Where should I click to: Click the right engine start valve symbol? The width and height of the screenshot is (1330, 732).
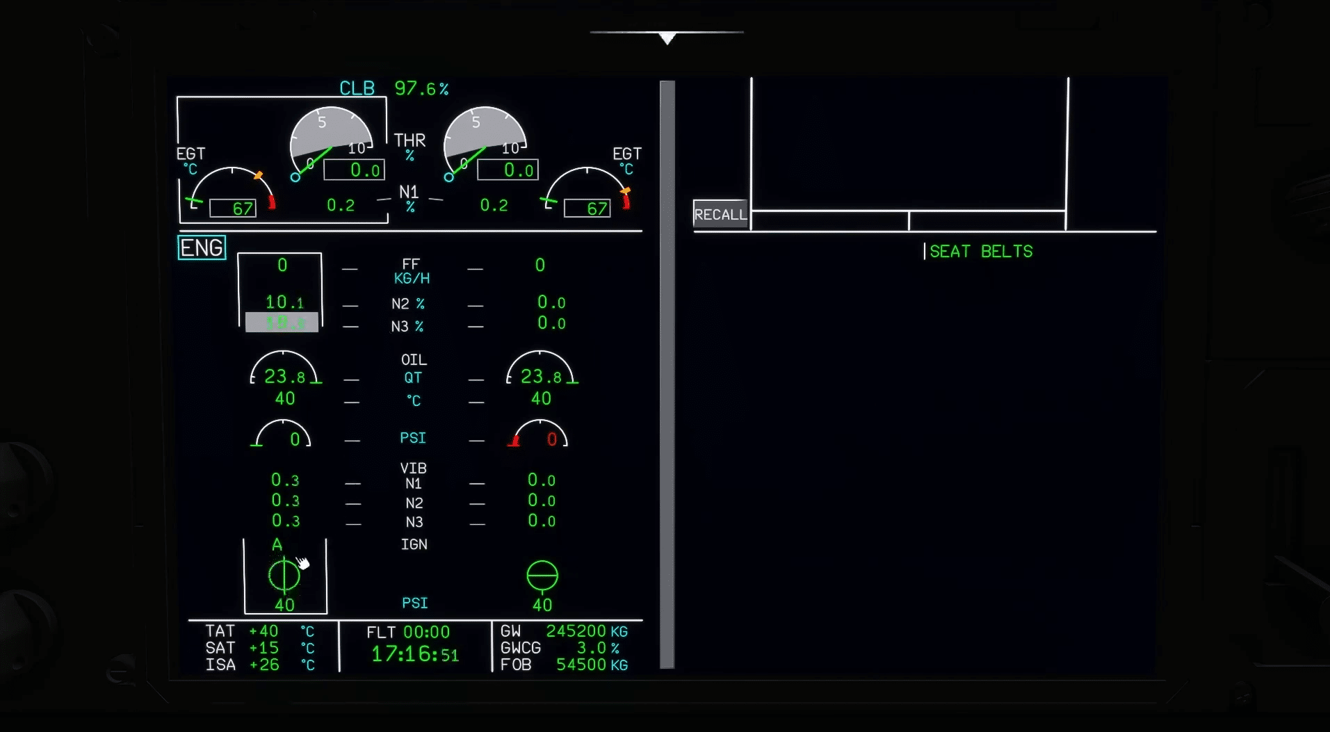tap(542, 576)
